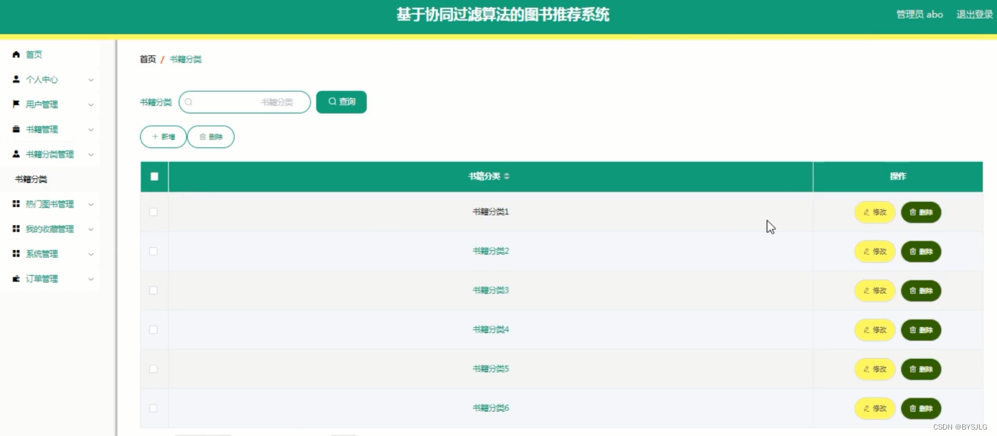Expand the 系统管理 menu chevron
Screen dimensions: 997x436
91,253
